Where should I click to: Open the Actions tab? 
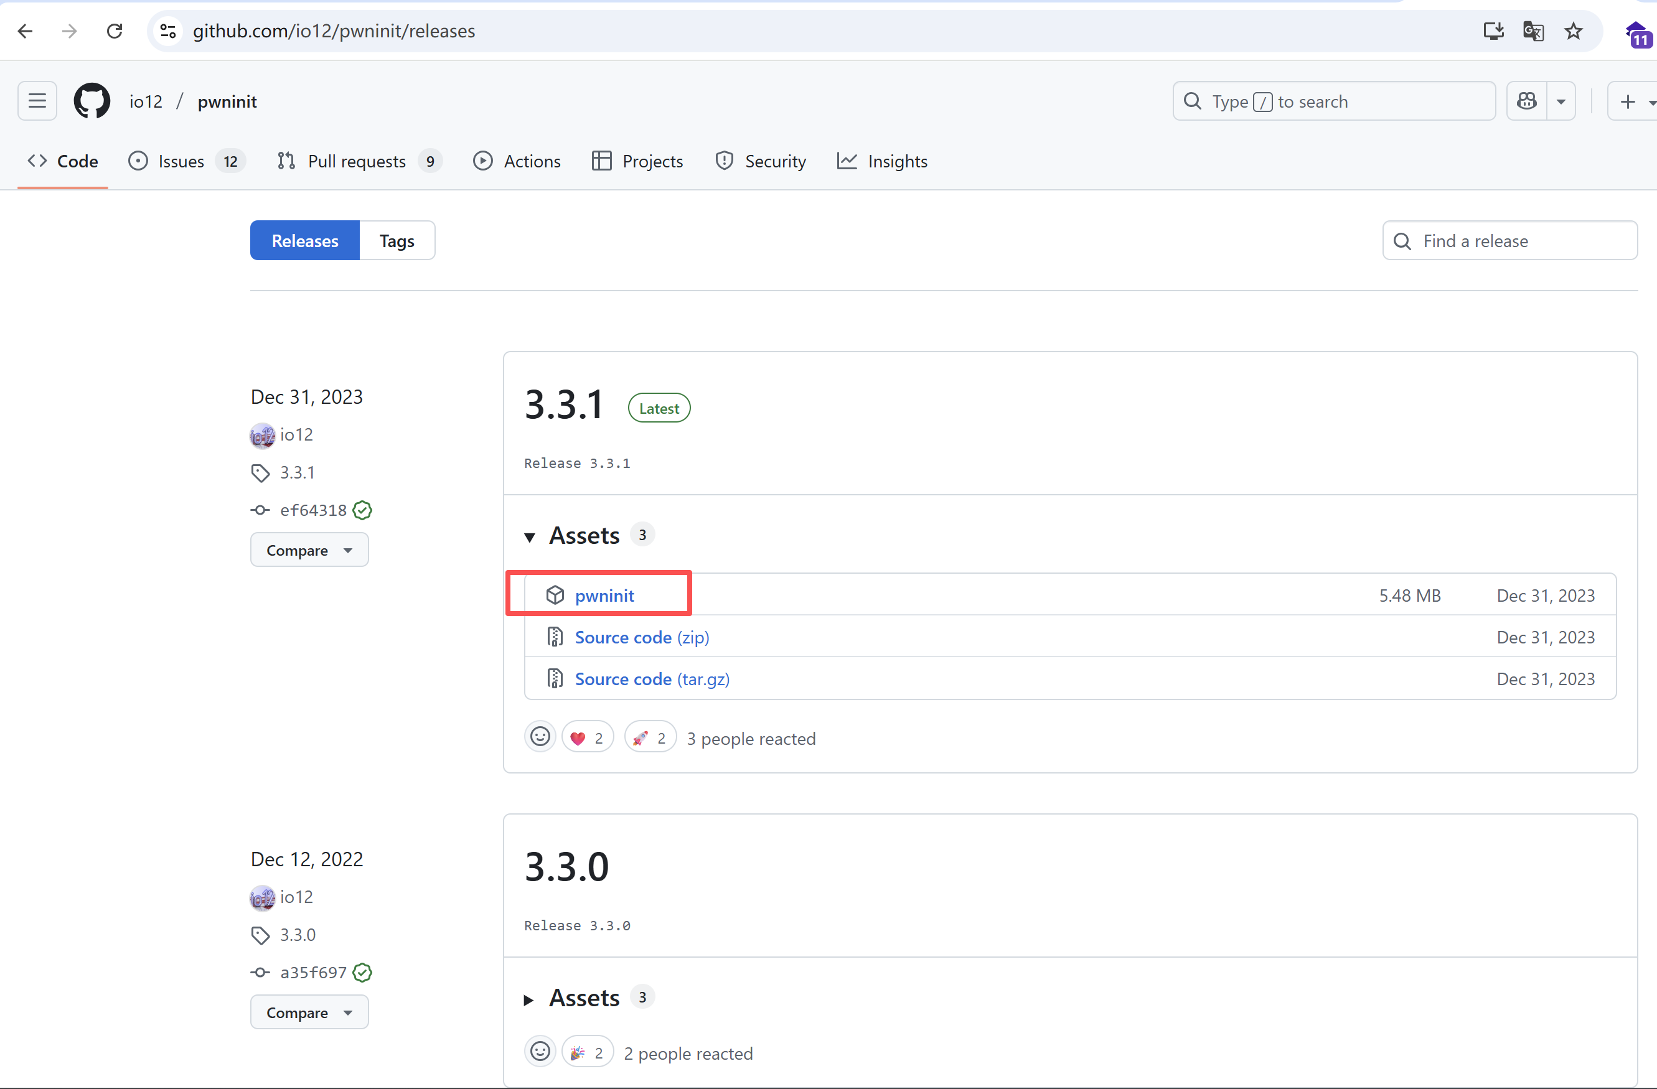pos(517,161)
